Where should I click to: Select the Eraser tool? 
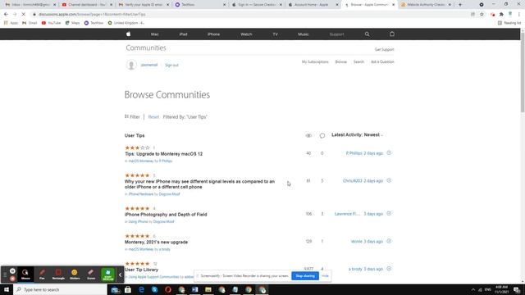pos(91,275)
